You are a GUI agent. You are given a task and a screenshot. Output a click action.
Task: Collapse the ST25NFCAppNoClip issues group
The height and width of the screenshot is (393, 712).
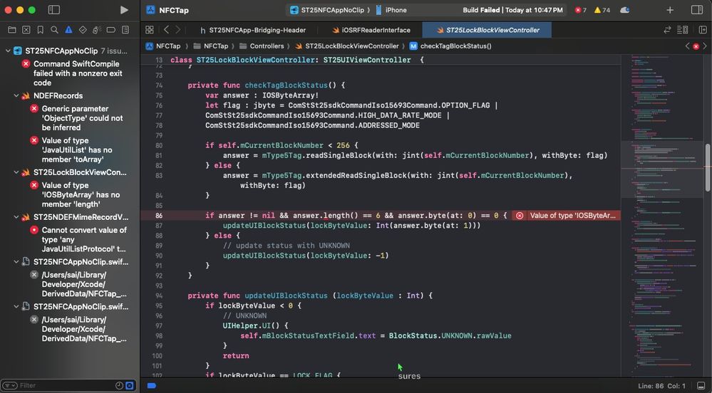(8, 51)
